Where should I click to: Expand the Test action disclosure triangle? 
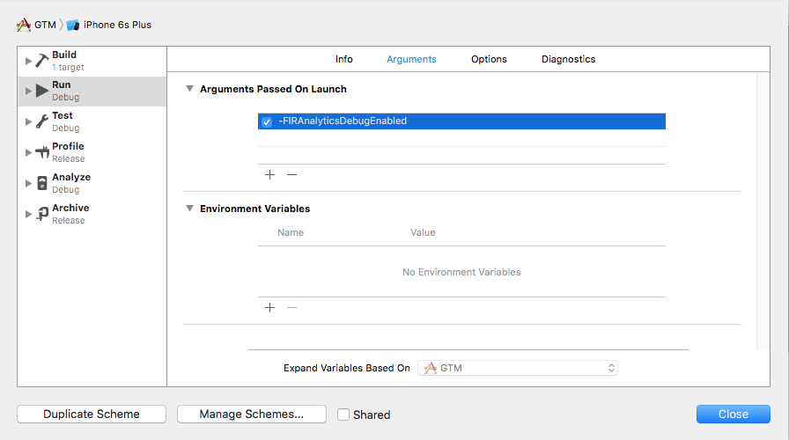coord(28,121)
